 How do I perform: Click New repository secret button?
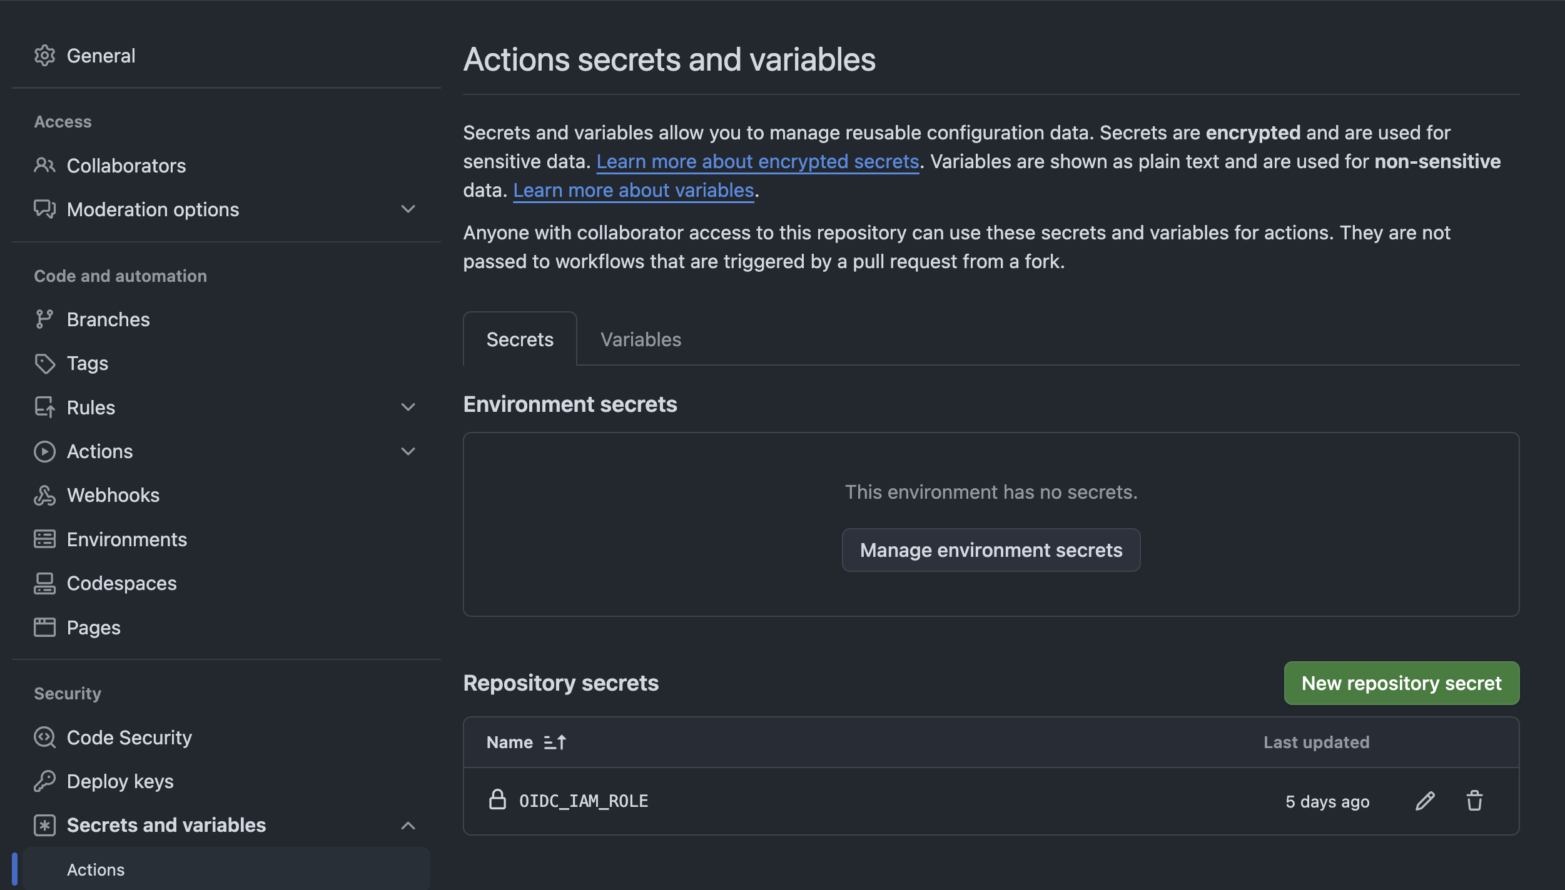[1401, 682]
